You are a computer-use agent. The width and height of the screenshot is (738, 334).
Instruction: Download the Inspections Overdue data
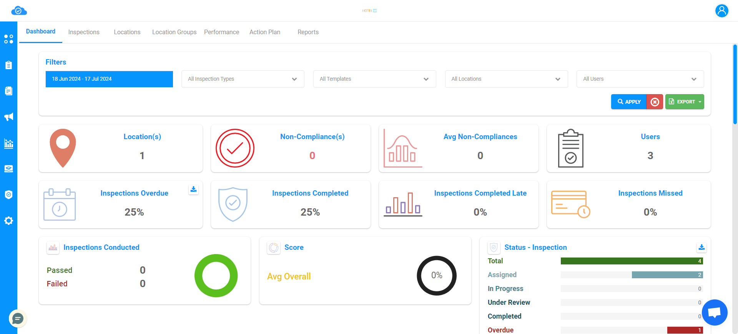click(194, 189)
